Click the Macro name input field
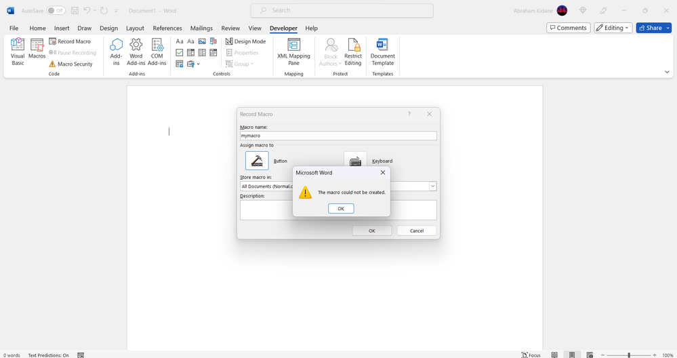The width and height of the screenshot is (677, 358). [x=338, y=136]
